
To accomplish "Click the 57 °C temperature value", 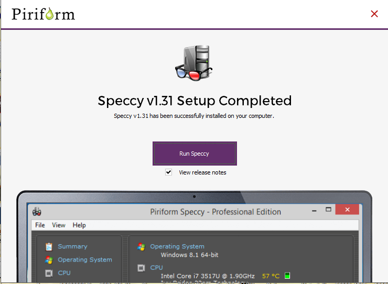I will [x=271, y=276].
